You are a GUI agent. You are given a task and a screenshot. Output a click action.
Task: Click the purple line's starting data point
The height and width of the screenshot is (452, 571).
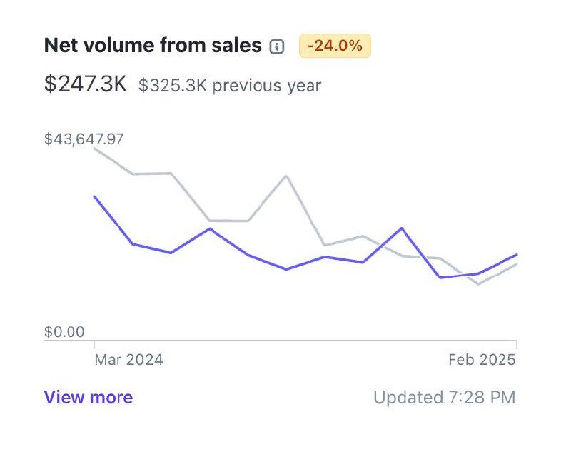pyautogui.click(x=95, y=196)
